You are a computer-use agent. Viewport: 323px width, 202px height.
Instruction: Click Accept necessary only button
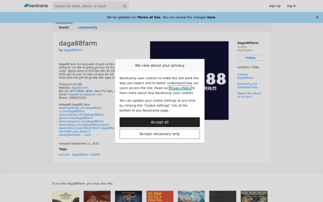tap(160, 134)
